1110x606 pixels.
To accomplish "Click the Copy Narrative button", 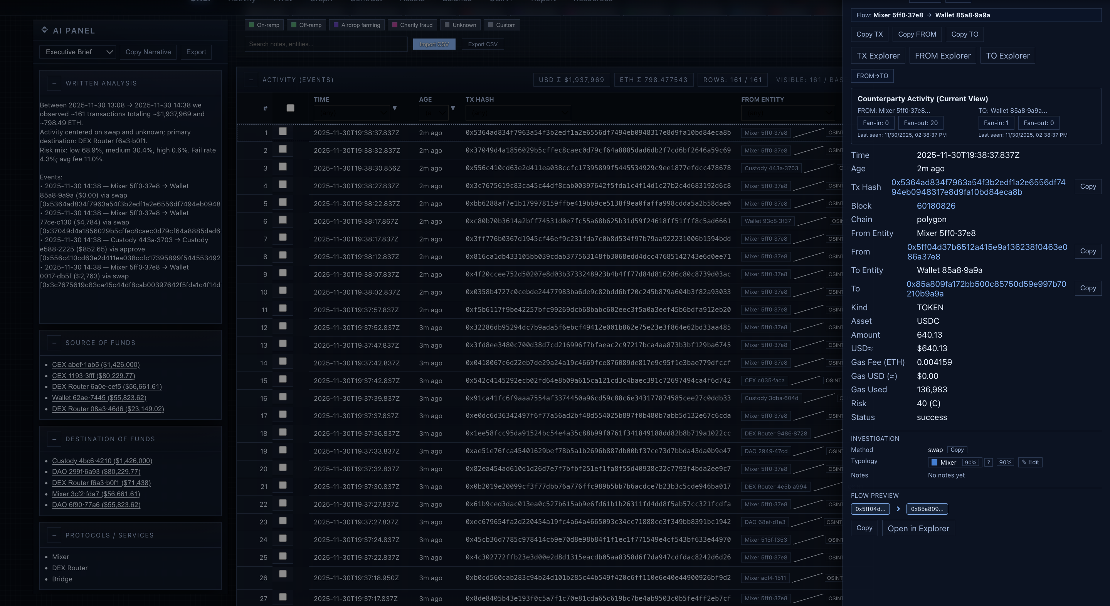I will 148,52.
